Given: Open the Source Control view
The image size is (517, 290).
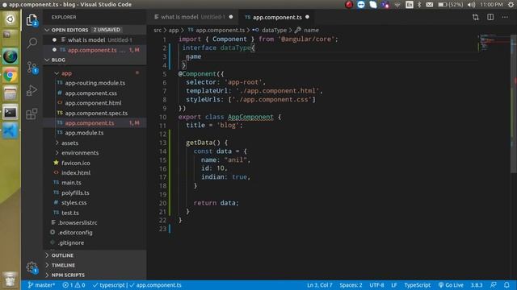Looking at the screenshot, I should 32,68.
